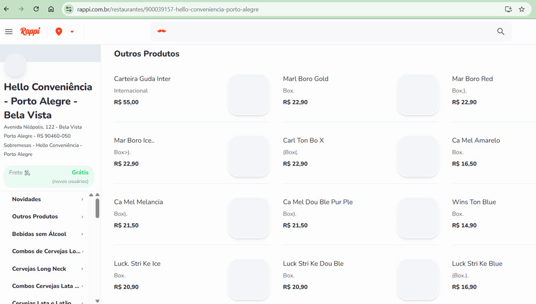This screenshot has width=536, height=304.
Task: Expand Bebidas sem Álcool category chevron
Action: (x=82, y=234)
